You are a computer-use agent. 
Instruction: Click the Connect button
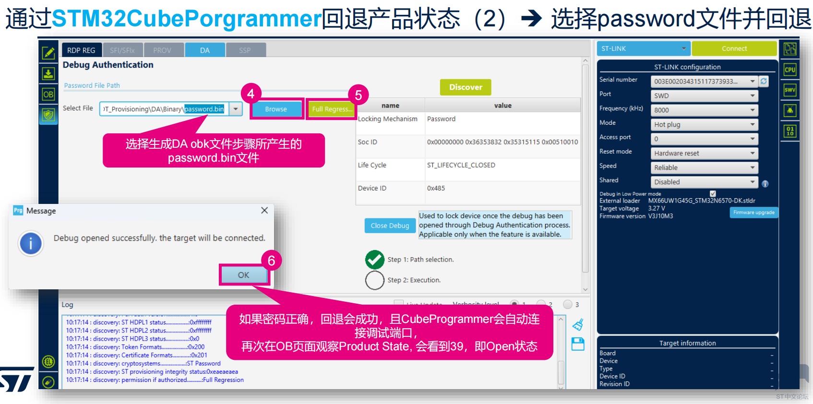pos(734,48)
